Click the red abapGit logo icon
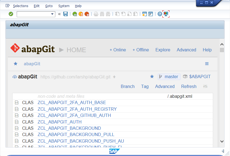 tap(15, 48)
